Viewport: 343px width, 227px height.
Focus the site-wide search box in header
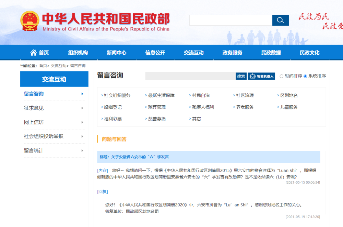click(230, 20)
